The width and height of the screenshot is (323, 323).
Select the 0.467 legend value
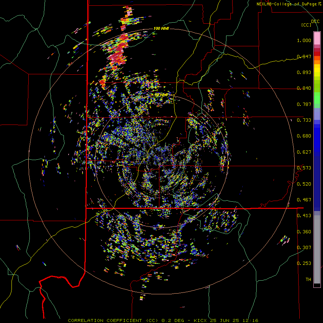(304, 200)
